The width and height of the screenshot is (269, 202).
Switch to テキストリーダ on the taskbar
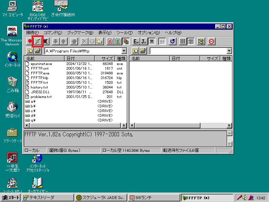[48, 198]
